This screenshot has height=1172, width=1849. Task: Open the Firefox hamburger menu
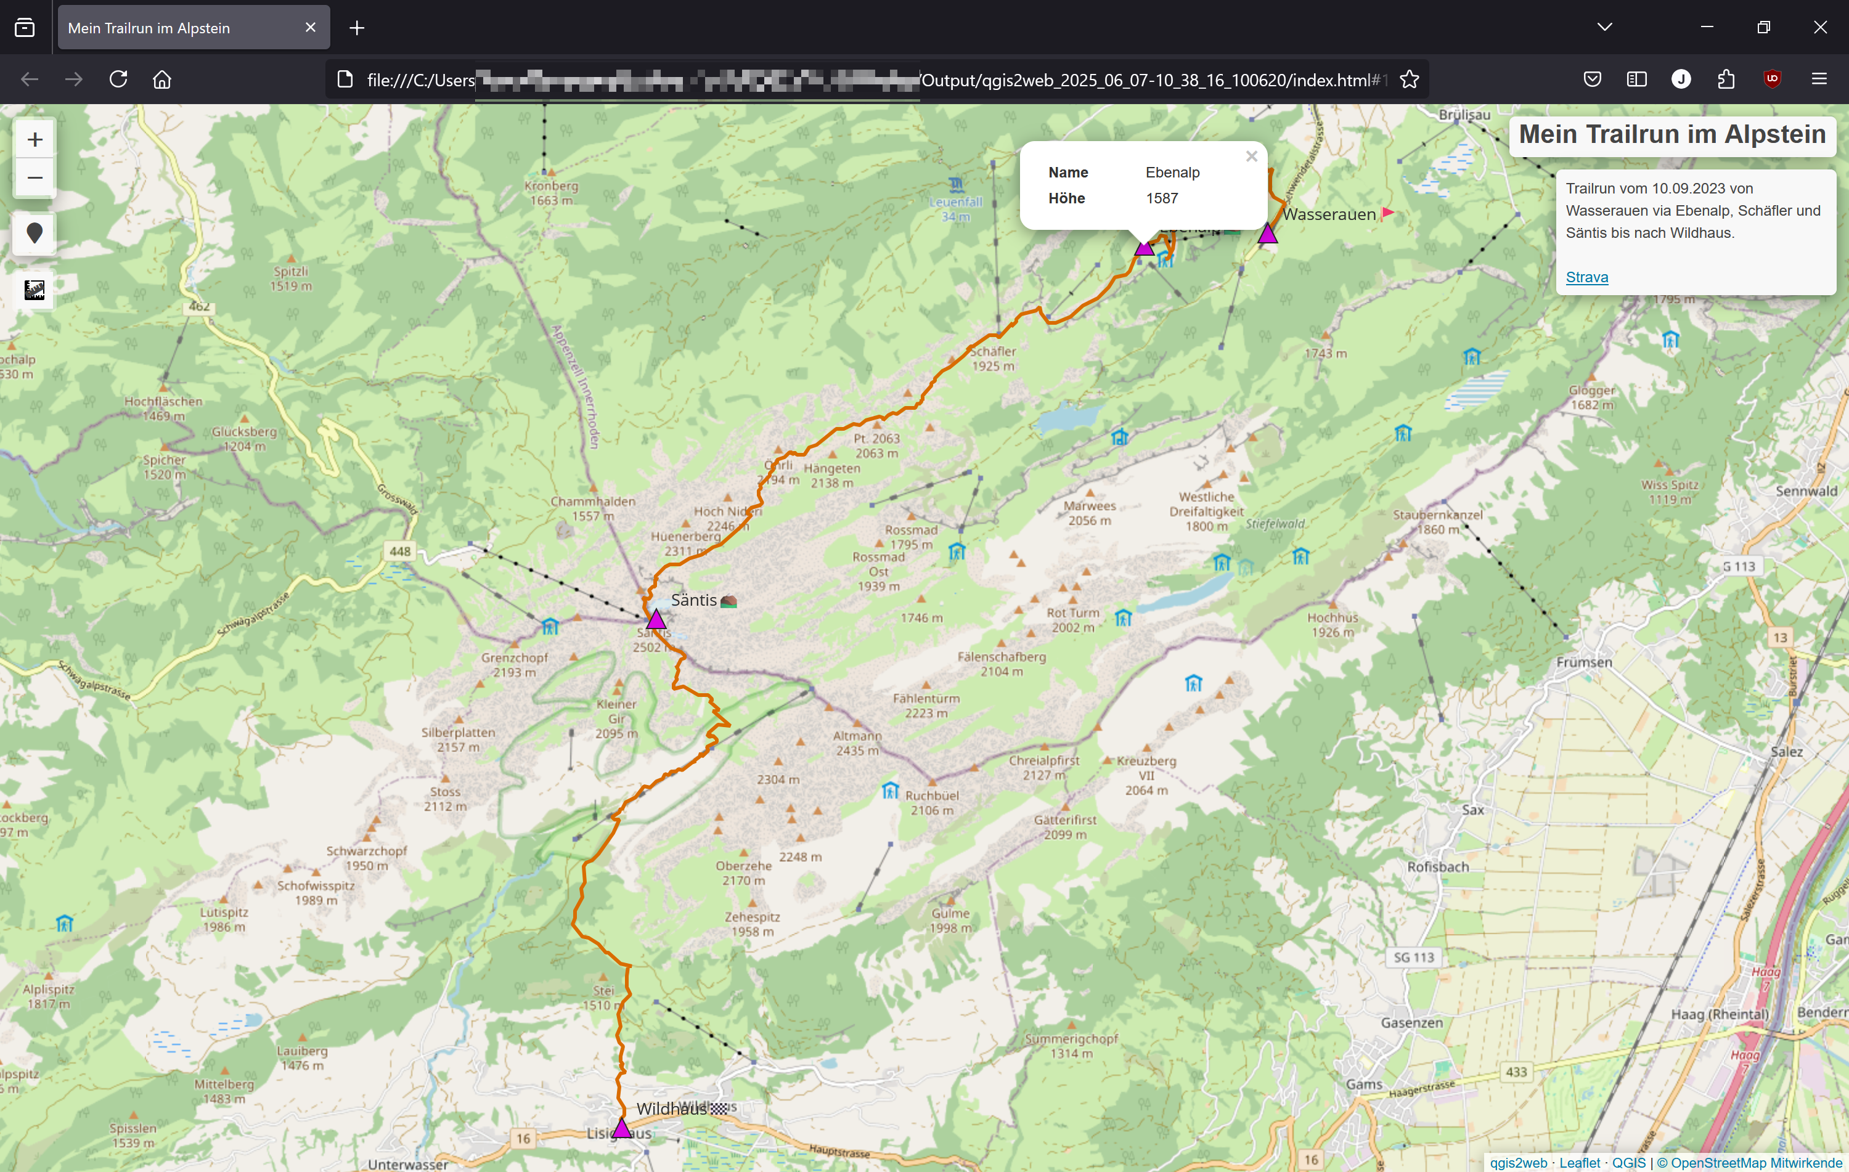click(x=1819, y=79)
